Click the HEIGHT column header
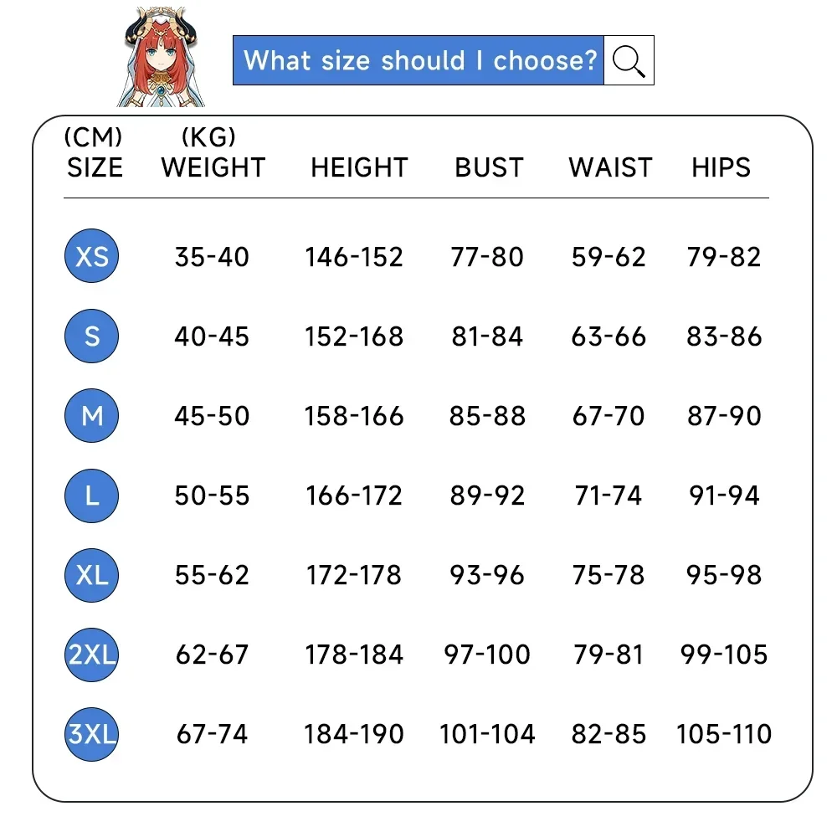Viewport: 837px width, 837px height. tap(359, 167)
